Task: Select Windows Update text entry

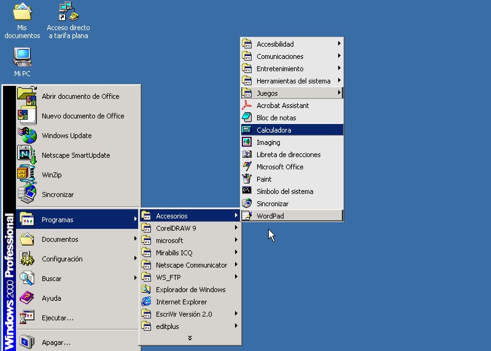Action: click(67, 136)
